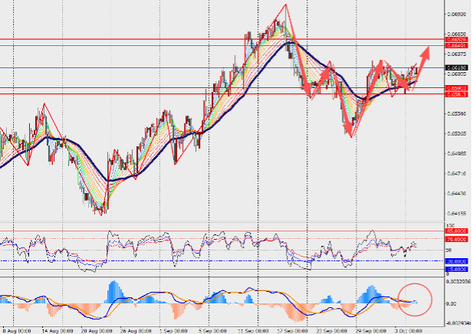
Task: Select the 85.0000 RSI level label
Action: click(457, 231)
